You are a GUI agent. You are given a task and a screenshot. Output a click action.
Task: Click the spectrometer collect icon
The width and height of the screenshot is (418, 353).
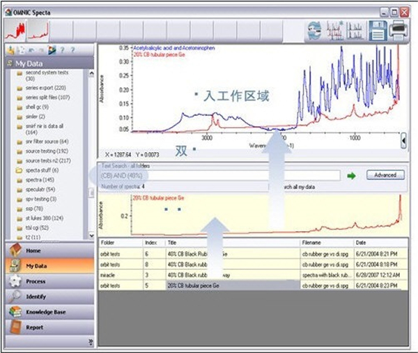[314, 31]
